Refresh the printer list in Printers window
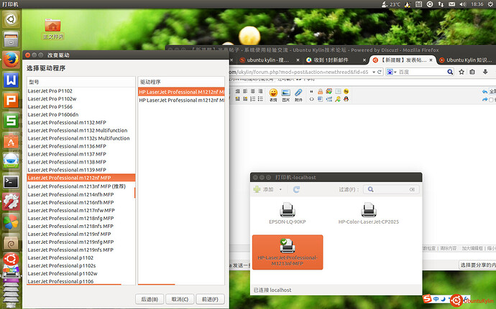 click(x=296, y=189)
